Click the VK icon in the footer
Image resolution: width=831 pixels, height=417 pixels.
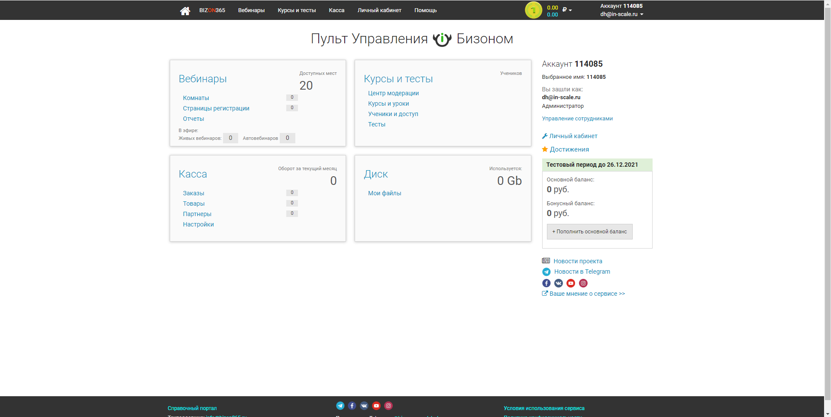(x=364, y=406)
